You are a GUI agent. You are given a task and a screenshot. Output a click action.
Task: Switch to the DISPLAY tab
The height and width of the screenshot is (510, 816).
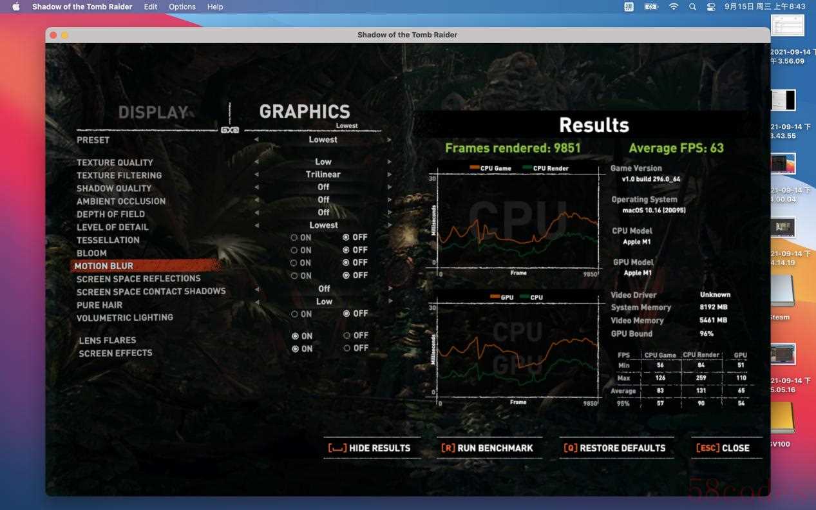153,113
